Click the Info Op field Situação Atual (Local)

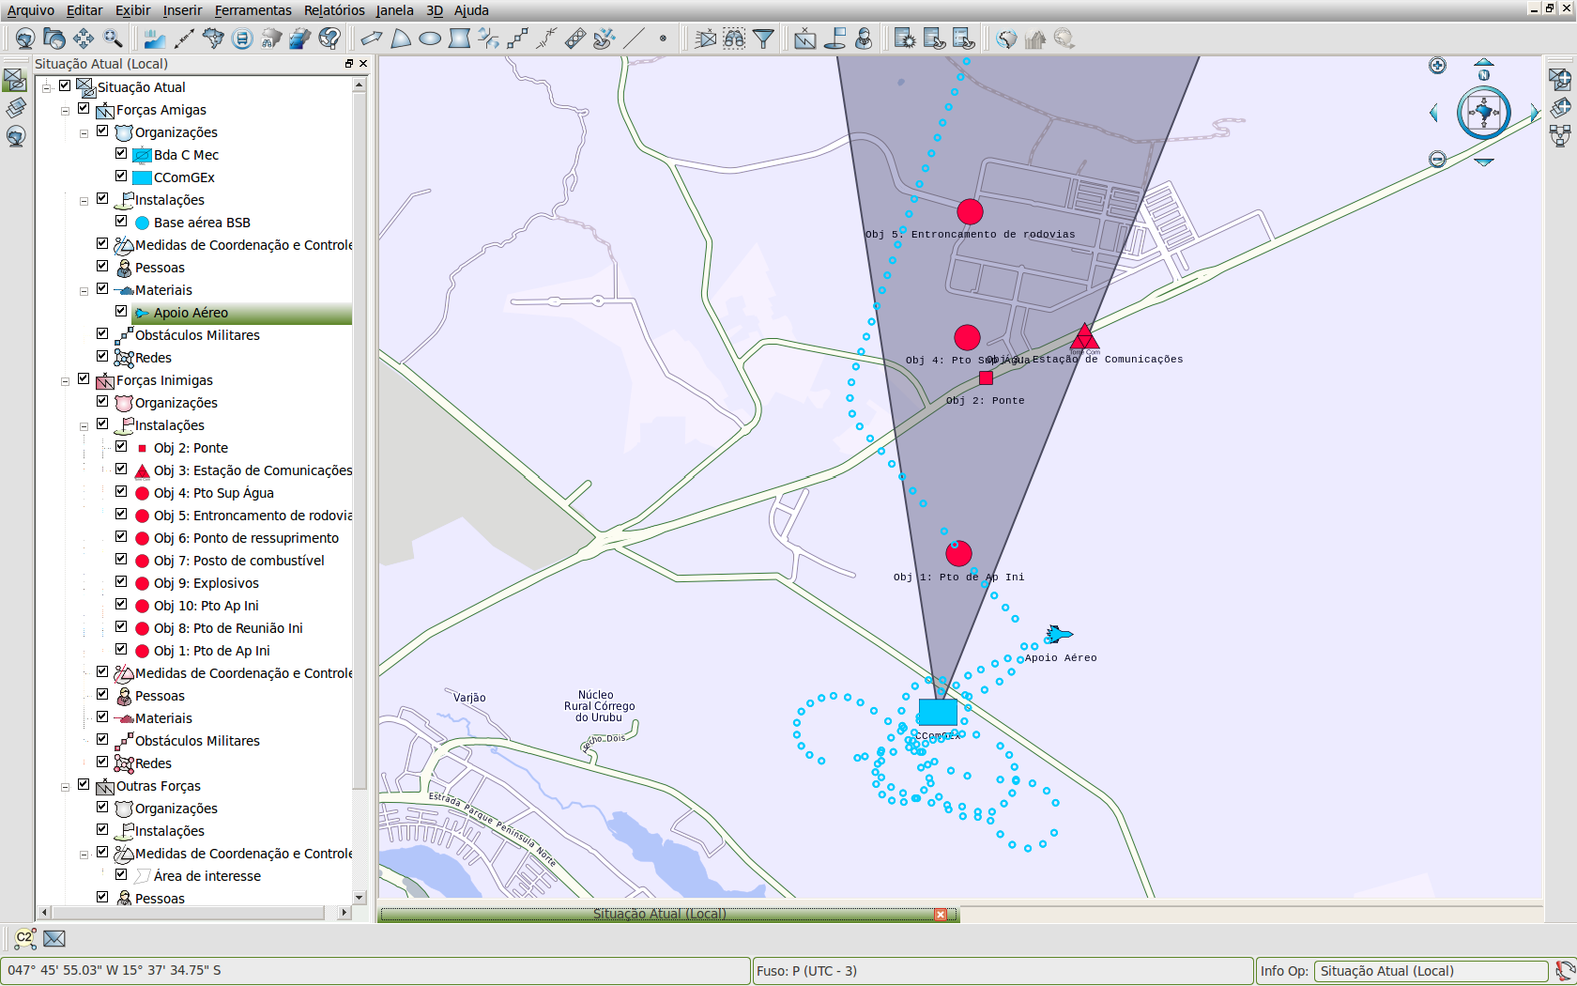coord(1431,971)
